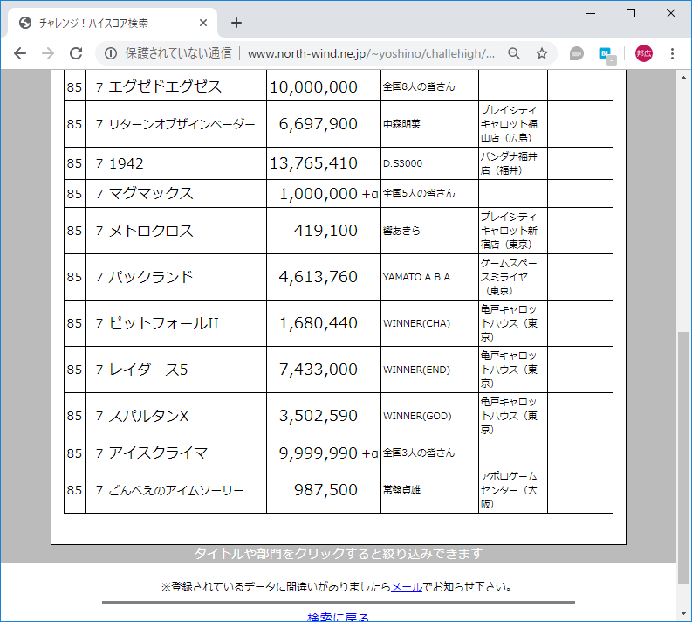Click player name 響あきら
Image resolution: width=692 pixels, height=622 pixels.
tap(401, 231)
